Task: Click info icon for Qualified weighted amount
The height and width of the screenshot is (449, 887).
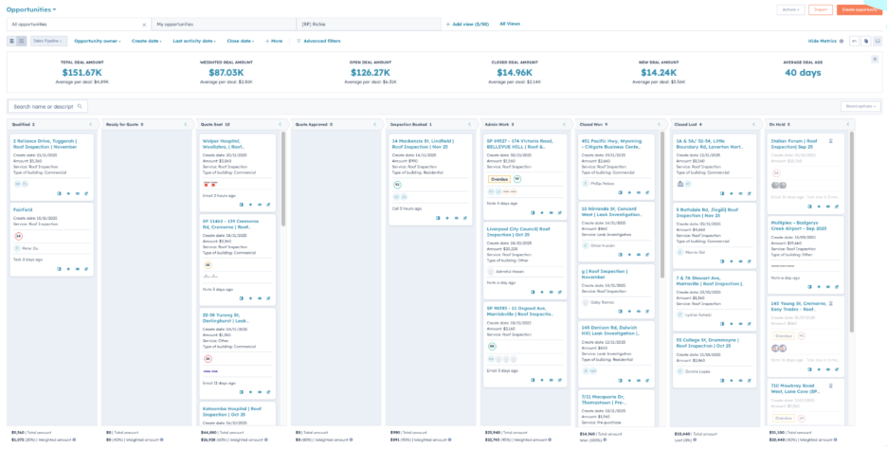Action: (74, 440)
